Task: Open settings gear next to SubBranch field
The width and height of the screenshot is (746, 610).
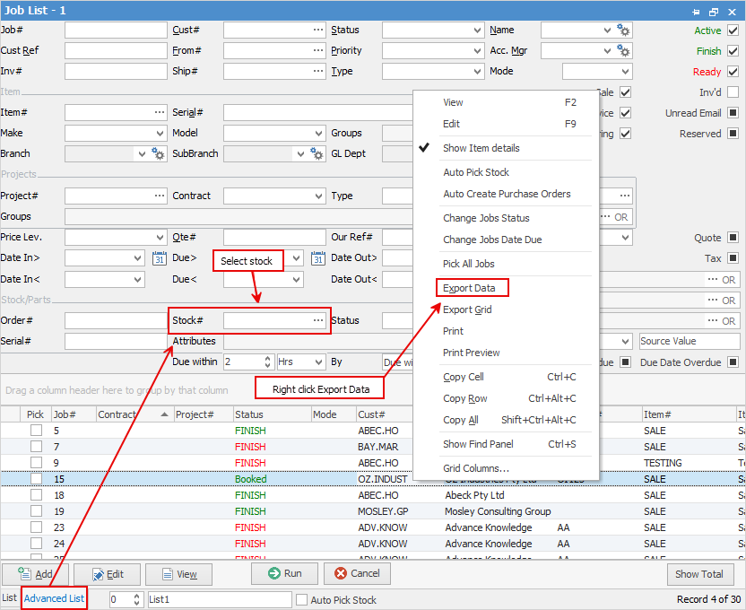Action: (317, 153)
